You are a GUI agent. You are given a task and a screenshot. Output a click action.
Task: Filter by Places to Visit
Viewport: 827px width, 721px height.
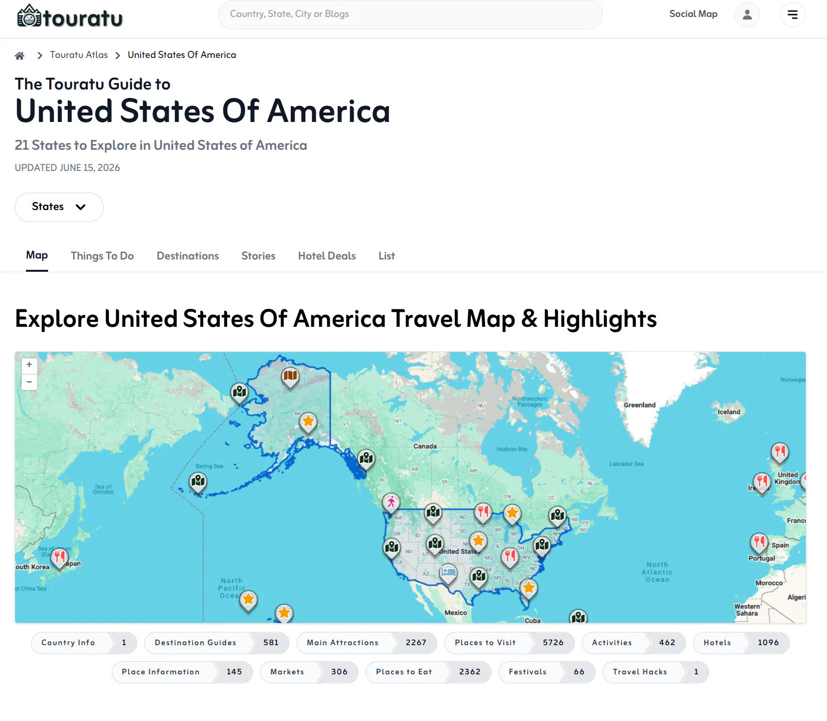[x=509, y=643]
